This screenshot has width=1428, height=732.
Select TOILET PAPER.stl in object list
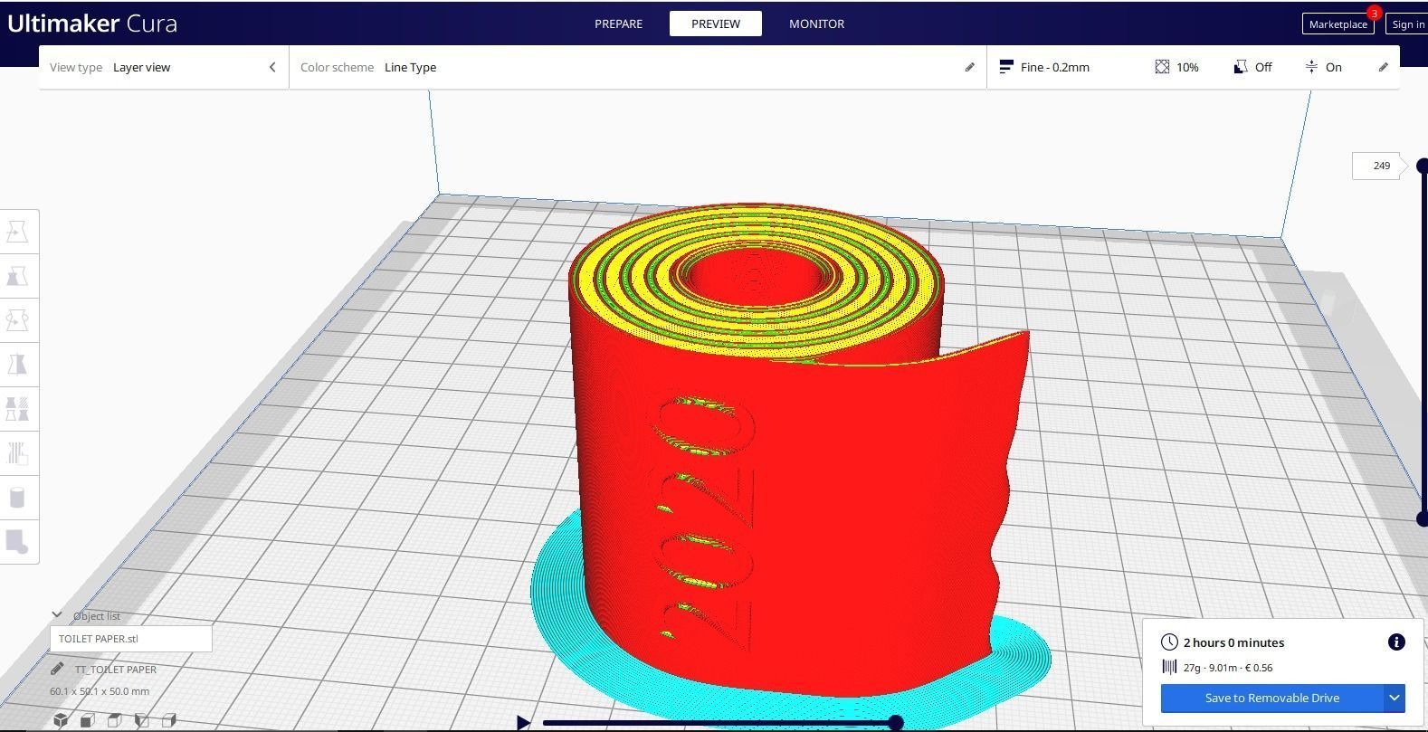tap(131, 638)
